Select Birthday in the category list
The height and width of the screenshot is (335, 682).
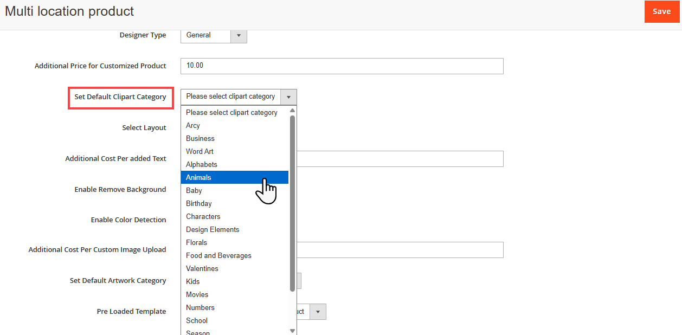(198, 203)
